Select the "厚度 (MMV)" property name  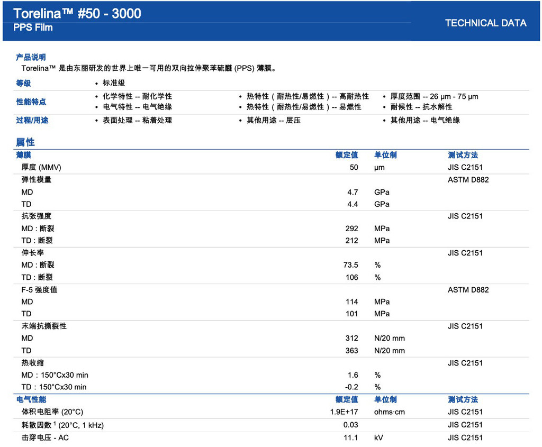(x=41, y=167)
